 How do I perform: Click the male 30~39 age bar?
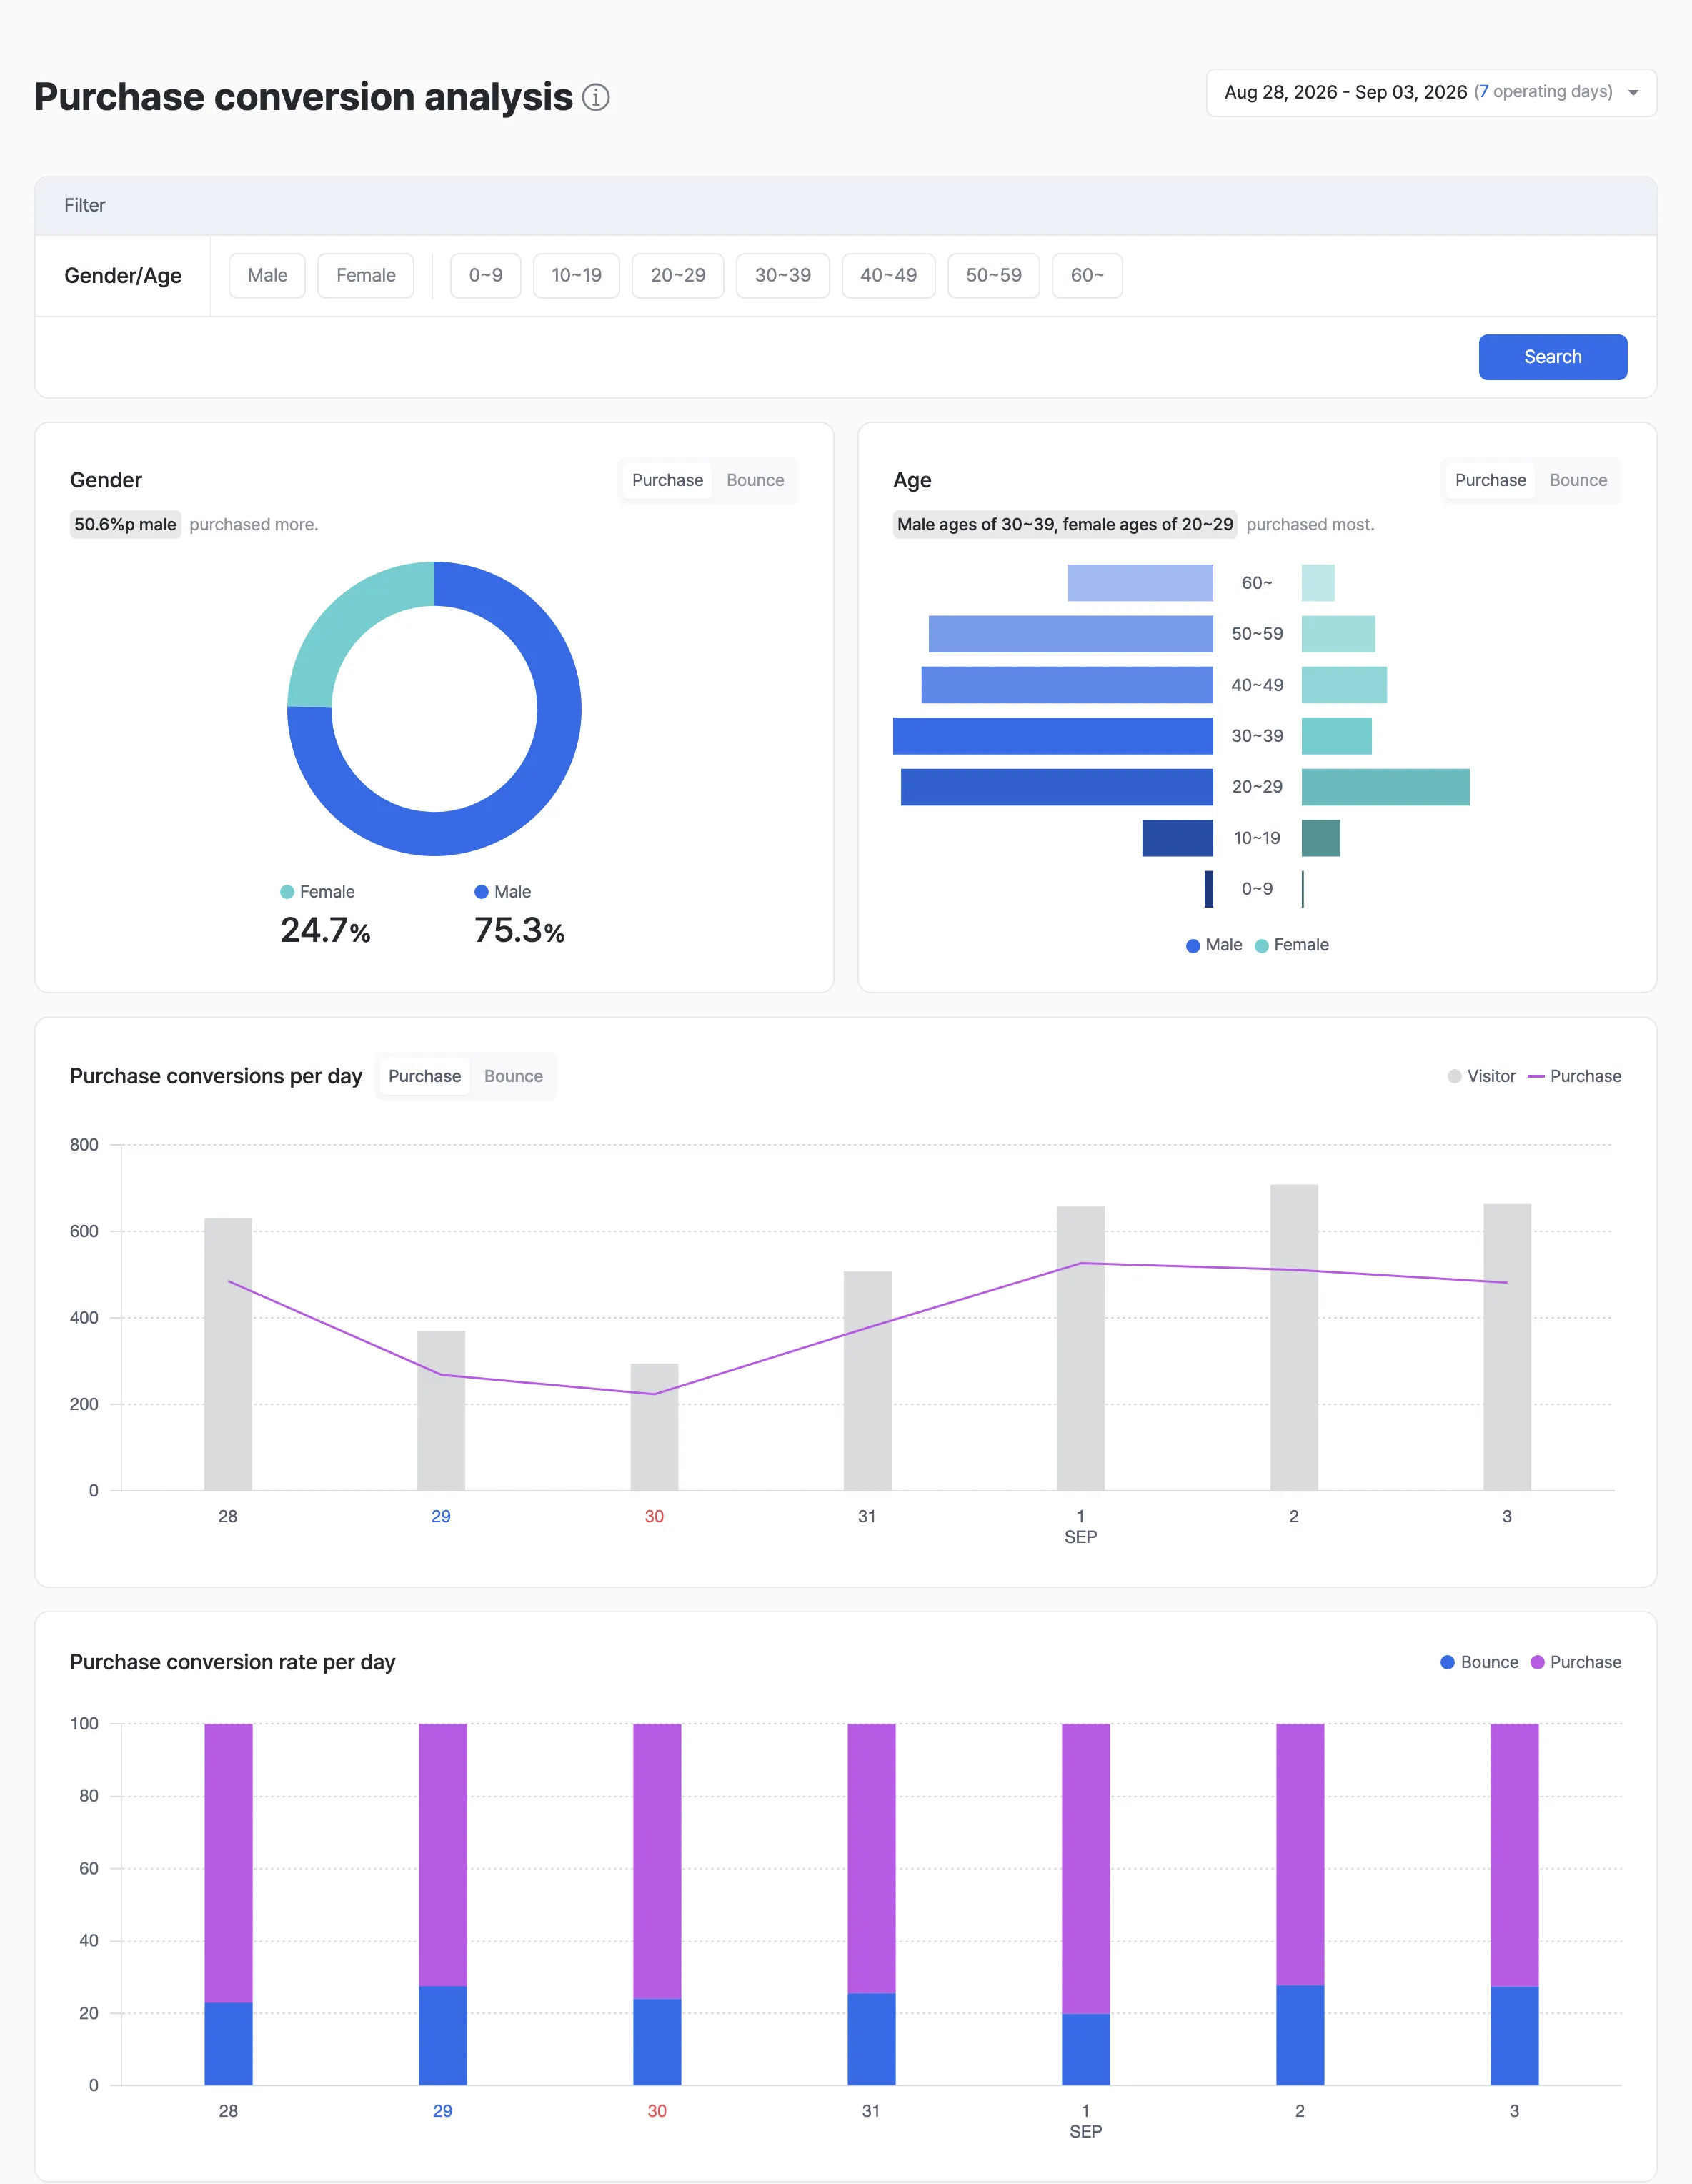tap(1053, 736)
